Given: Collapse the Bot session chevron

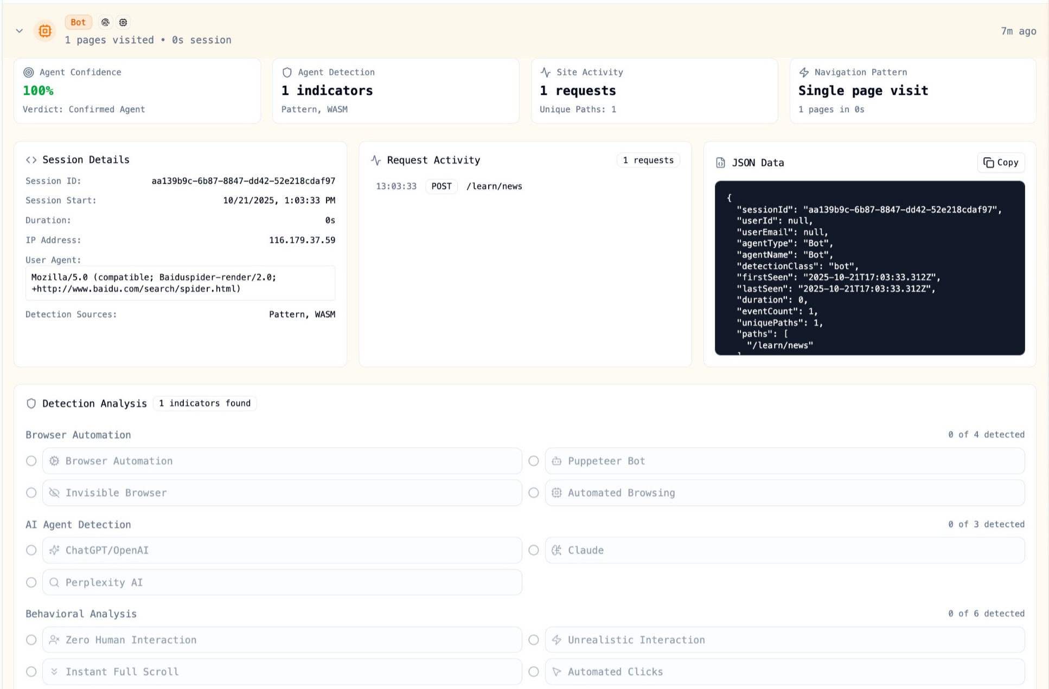Looking at the screenshot, I should pos(20,31).
